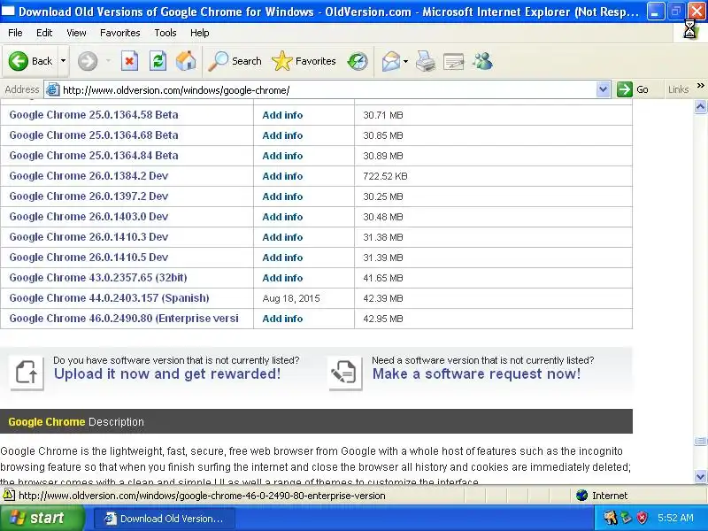This screenshot has height=531, width=708.
Task: Click the Stop loading icon
Action: [129, 61]
